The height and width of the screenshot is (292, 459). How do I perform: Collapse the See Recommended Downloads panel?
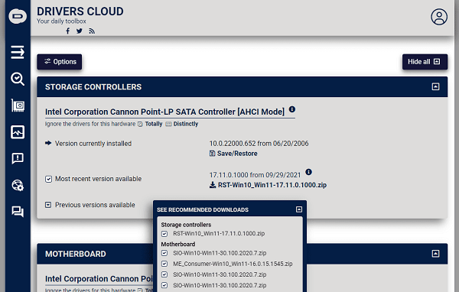(x=299, y=209)
